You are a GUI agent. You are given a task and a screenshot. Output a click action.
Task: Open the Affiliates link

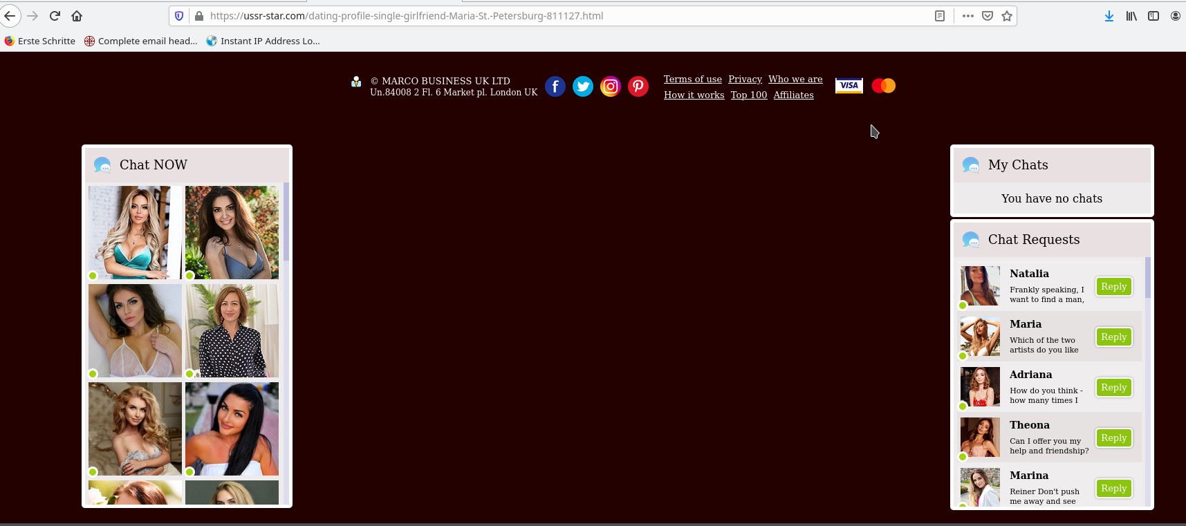[x=793, y=95]
